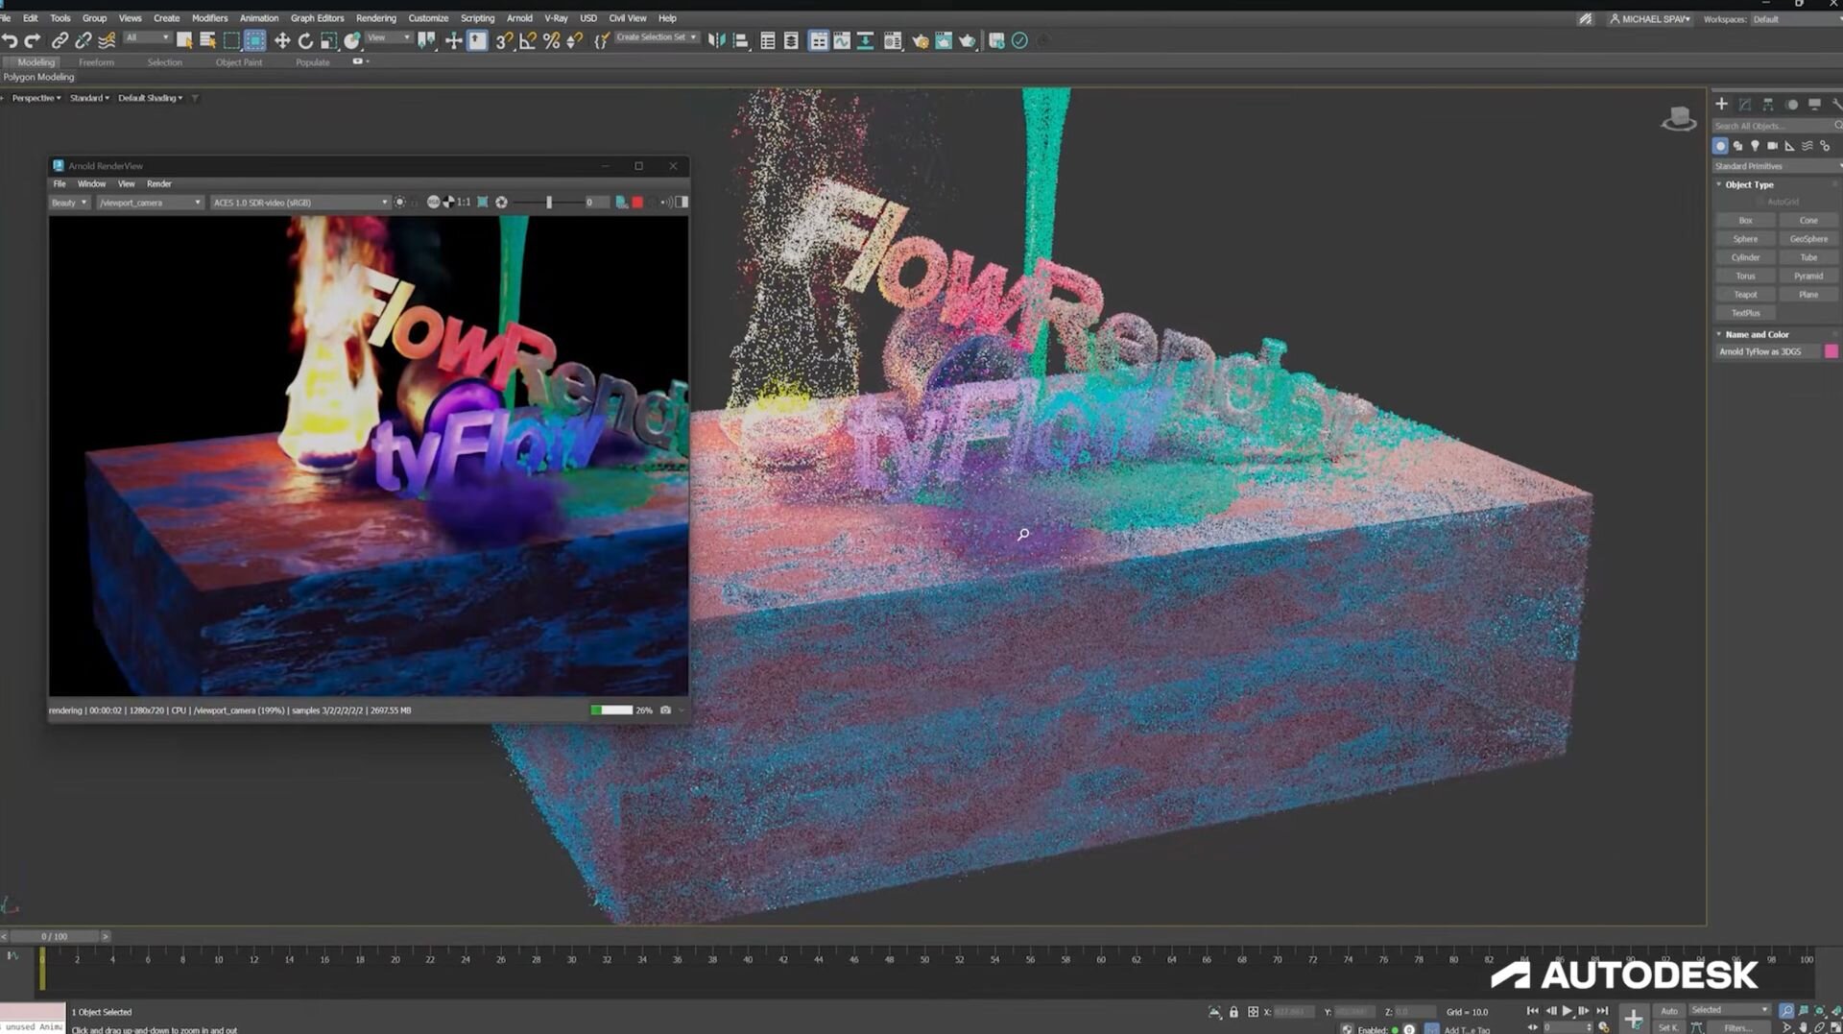Select Lights category icon in Create panel

click(x=1755, y=146)
